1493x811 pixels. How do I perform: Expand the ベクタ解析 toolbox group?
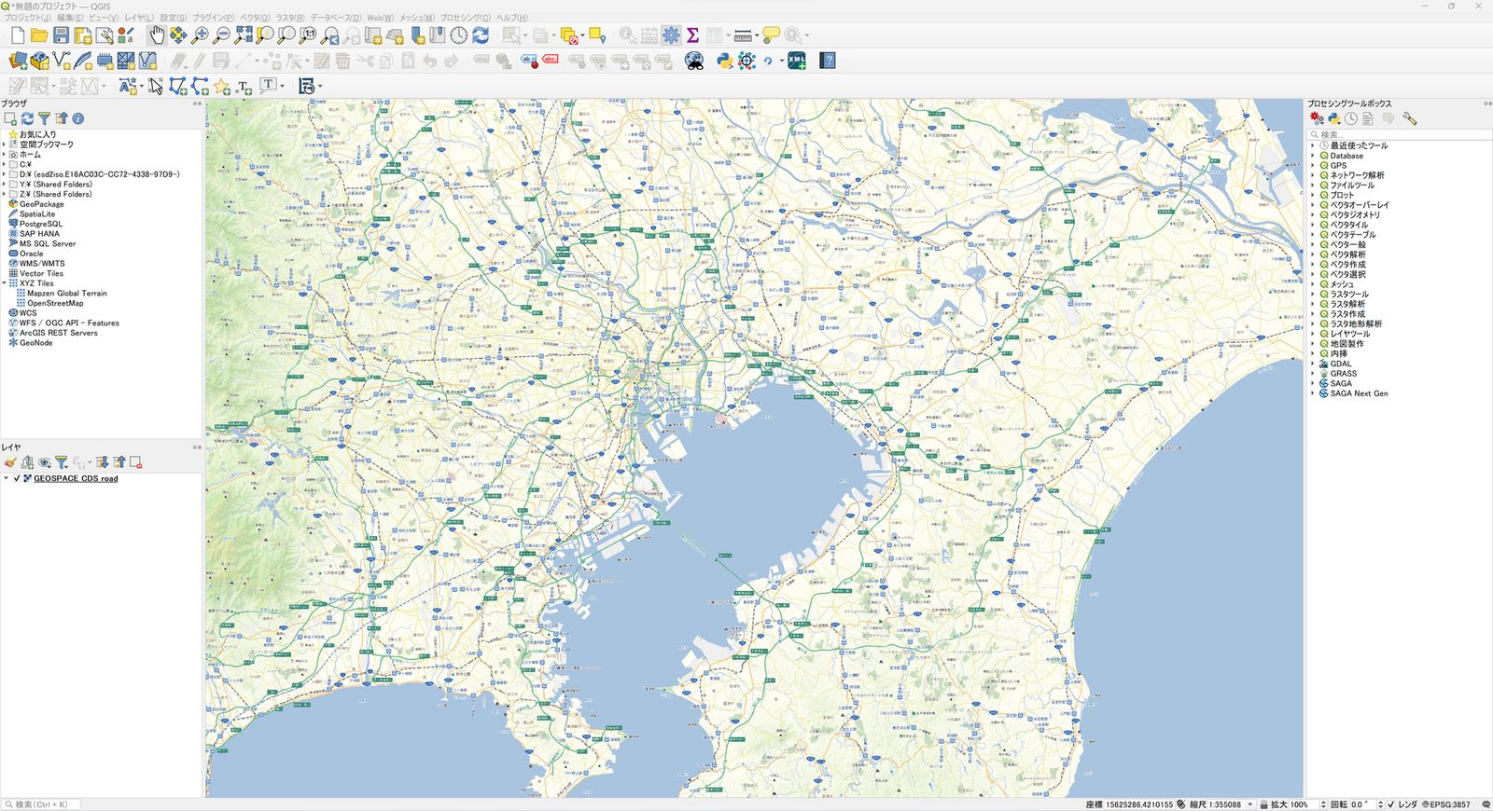[x=1312, y=254]
